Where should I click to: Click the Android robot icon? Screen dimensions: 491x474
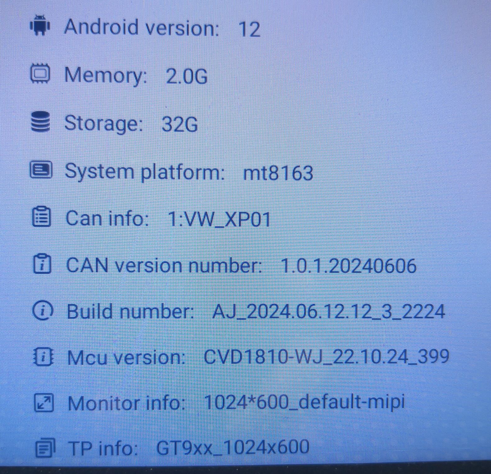(x=40, y=25)
